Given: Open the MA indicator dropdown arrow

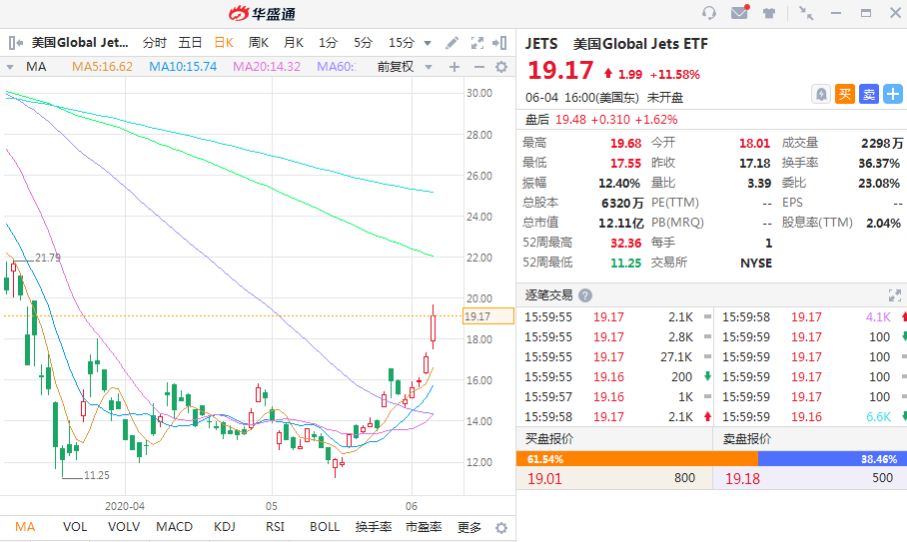Looking at the screenshot, I should click(10, 67).
